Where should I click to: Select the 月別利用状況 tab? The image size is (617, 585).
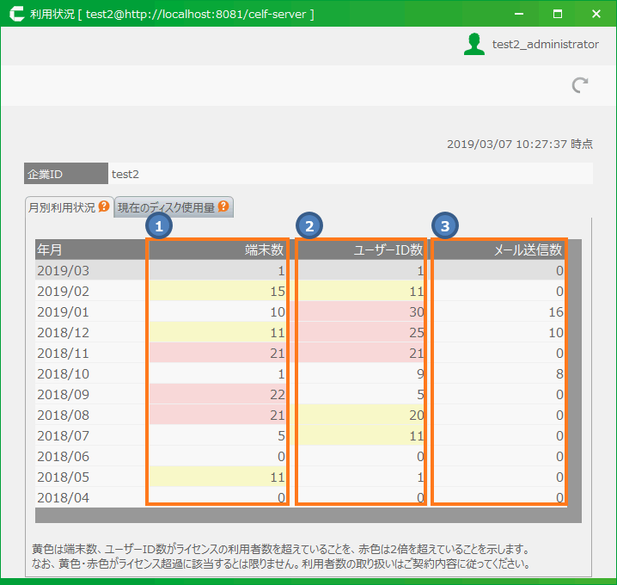point(62,207)
